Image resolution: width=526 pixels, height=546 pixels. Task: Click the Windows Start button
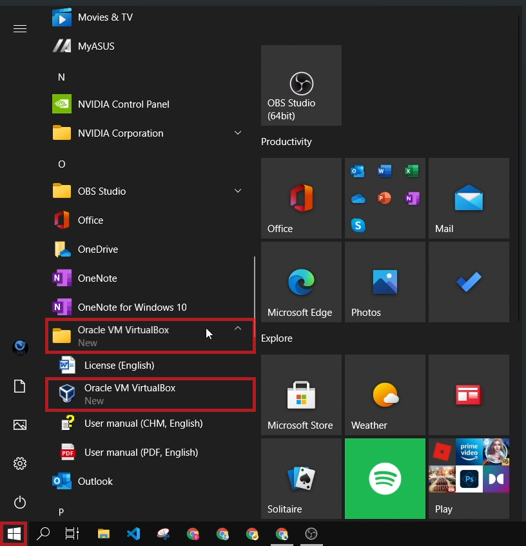14,534
